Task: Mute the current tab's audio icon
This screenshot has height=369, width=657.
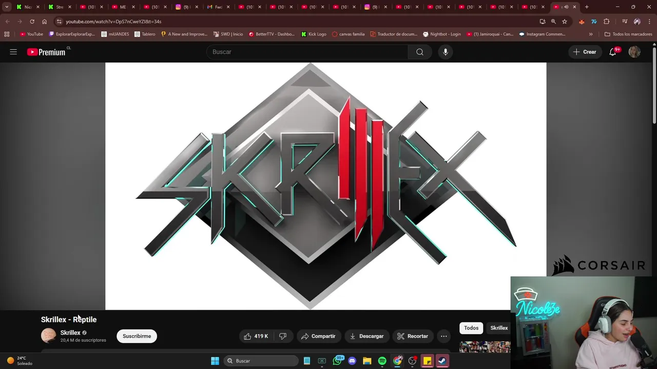Action: click(x=566, y=7)
